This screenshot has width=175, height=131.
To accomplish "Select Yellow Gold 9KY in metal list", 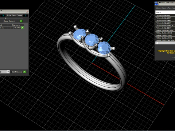I will click(x=165, y=15).
